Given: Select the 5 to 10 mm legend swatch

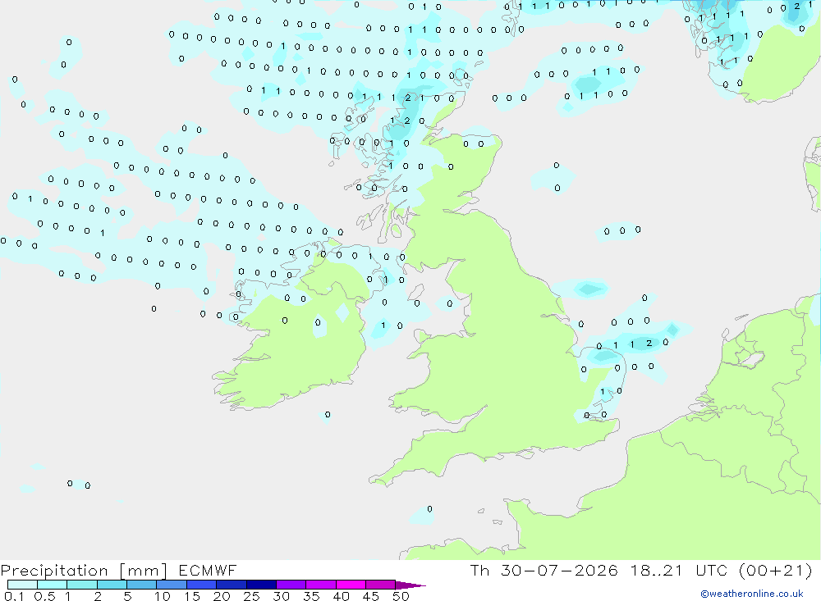Looking at the screenshot, I should click(142, 585).
